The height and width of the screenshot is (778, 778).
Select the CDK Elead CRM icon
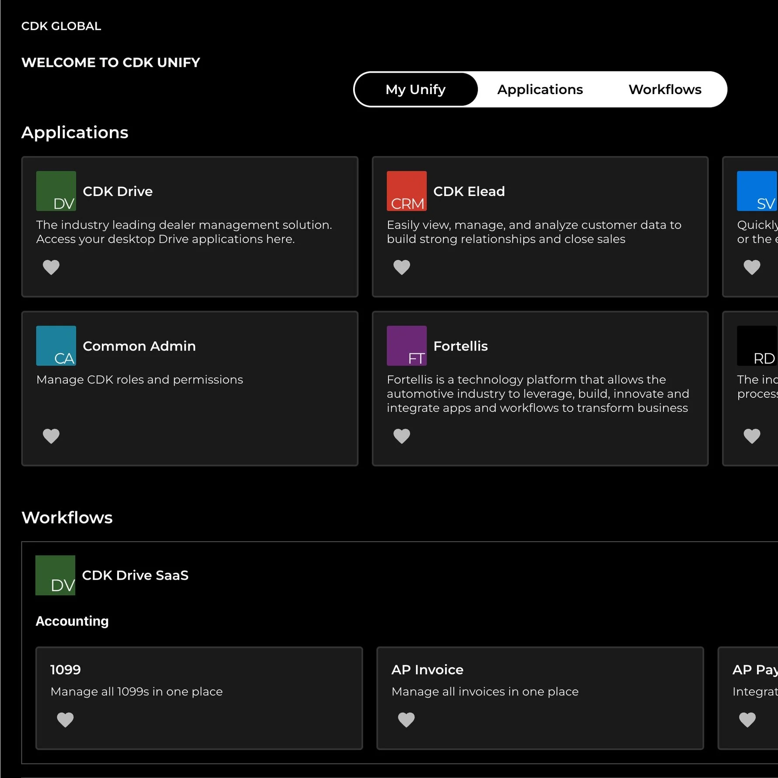tap(406, 191)
